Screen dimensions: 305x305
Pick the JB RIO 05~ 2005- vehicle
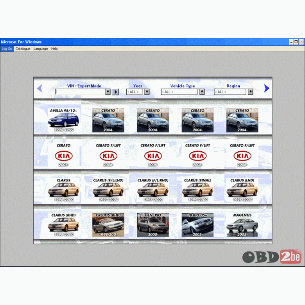(197, 225)
